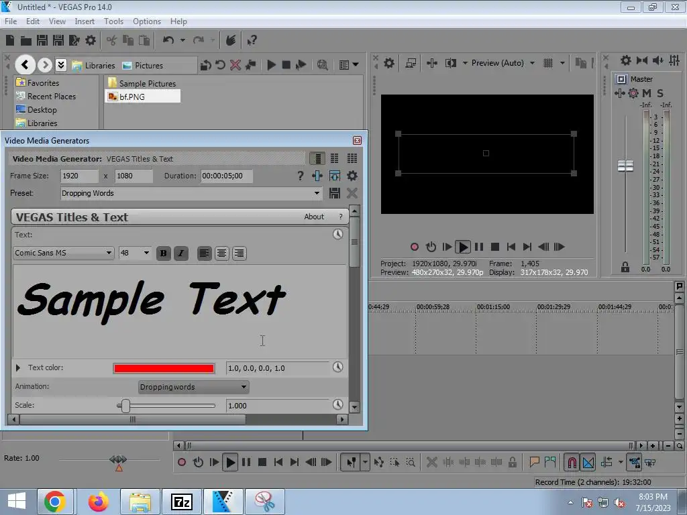Delete selected file with red X in Explorer
The image size is (687, 515).
[x=235, y=65]
